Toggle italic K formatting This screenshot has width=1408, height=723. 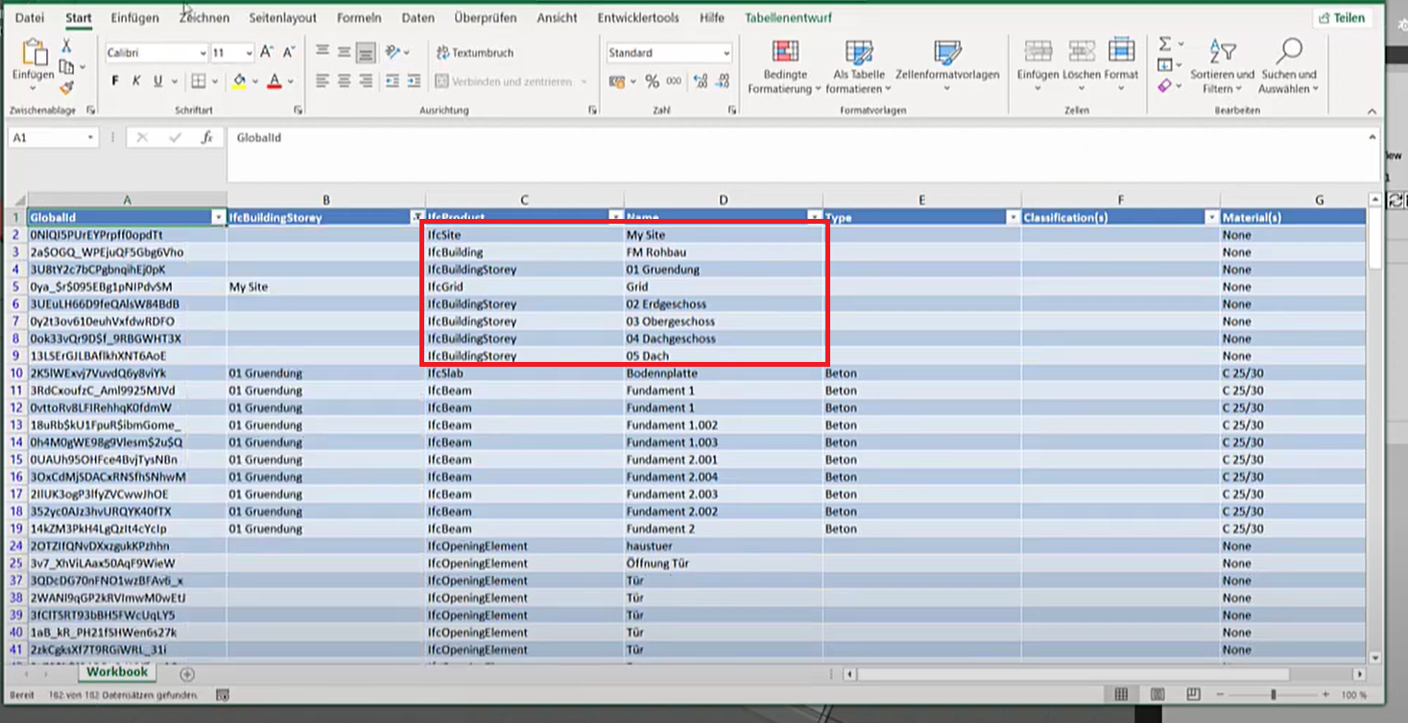(x=136, y=82)
